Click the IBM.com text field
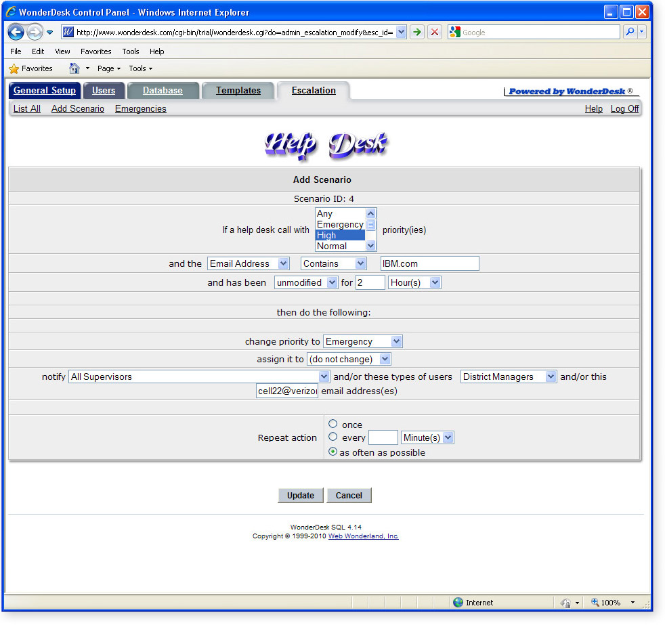The image size is (665, 625). (429, 263)
